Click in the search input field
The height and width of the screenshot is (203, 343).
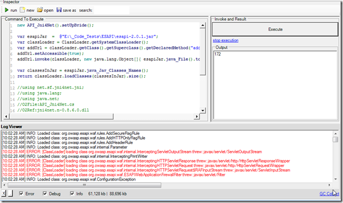pyautogui.click(x=111, y=10)
